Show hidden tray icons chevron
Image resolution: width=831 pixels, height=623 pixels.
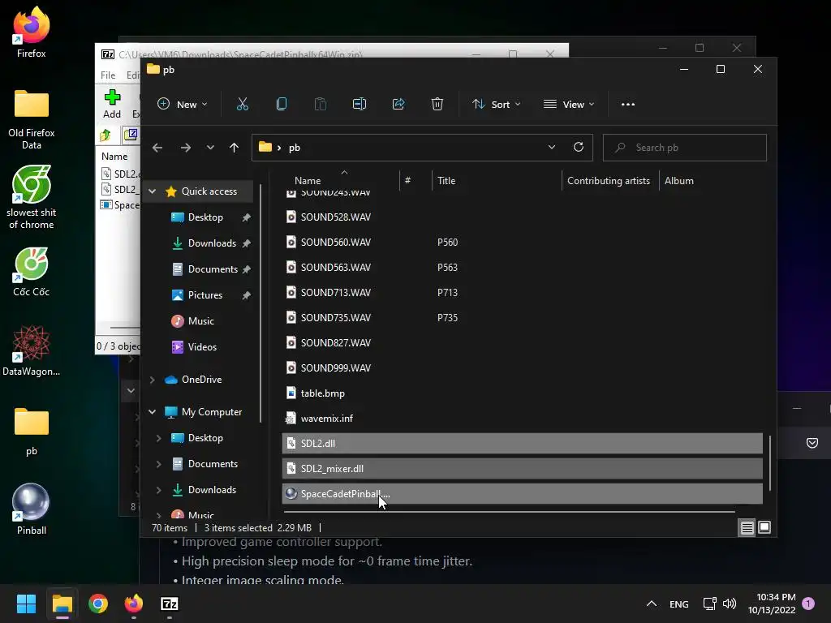pyautogui.click(x=652, y=604)
